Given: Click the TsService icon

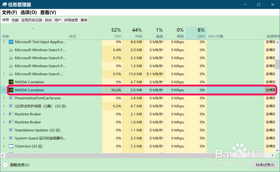Looking at the screenshot, I should [x=11, y=146].
